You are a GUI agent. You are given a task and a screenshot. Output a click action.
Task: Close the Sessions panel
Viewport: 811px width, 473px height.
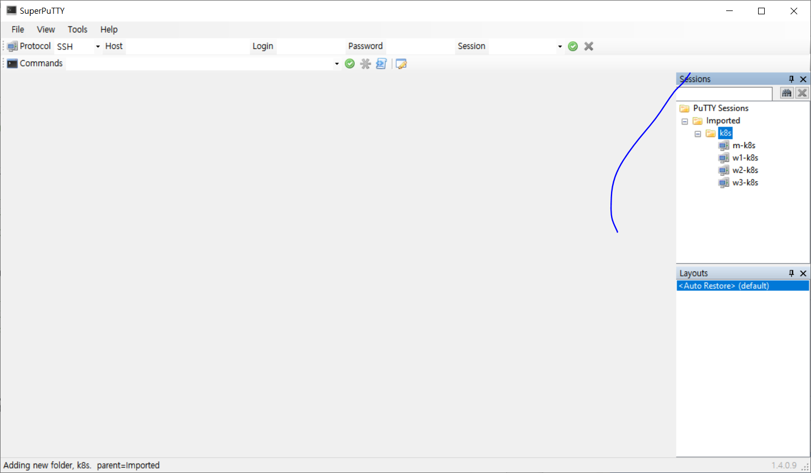(x=803, y=79)
